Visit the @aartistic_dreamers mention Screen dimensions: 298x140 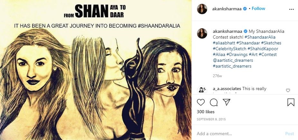pyautogui.click(x=233, y=61)
